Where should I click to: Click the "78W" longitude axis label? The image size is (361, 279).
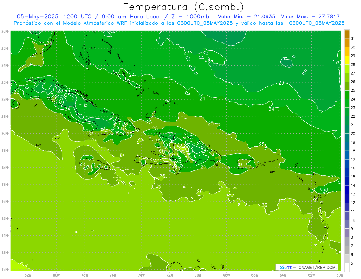(85, 275)
